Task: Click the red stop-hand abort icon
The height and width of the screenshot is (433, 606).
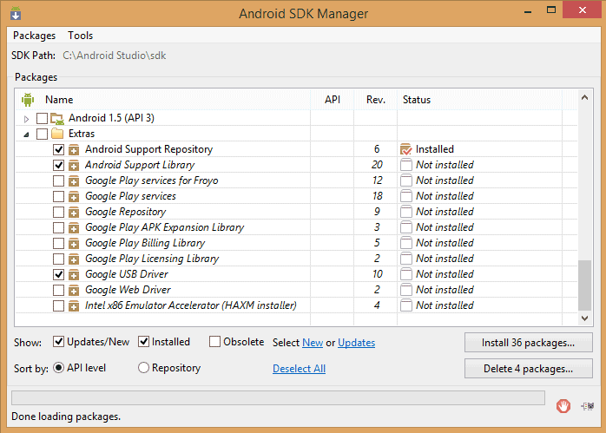Action: pos(563,406)
